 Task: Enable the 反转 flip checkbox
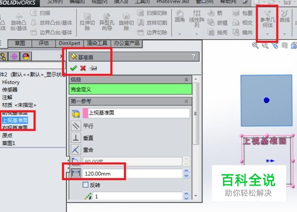(x=86, y=185)
